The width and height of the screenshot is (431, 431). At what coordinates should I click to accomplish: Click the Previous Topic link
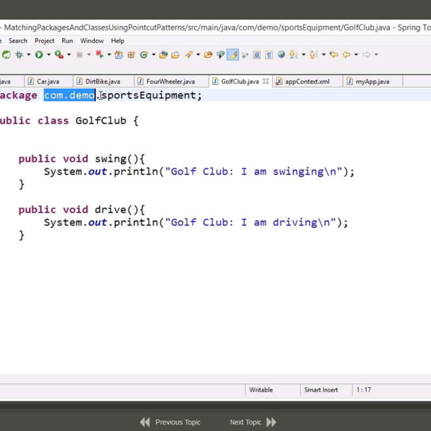pyautogui.click(x=178, y=422)
